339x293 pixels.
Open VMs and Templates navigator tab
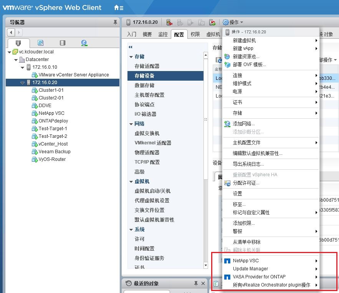tap(40, 43)
